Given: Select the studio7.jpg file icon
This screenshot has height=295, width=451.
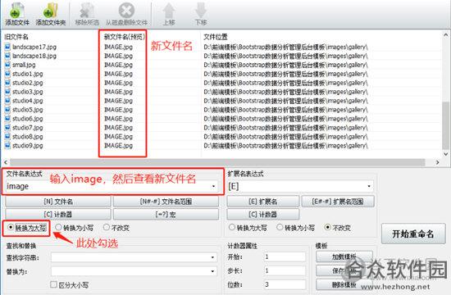Looking at the screenshot, I should click(7, 127).
